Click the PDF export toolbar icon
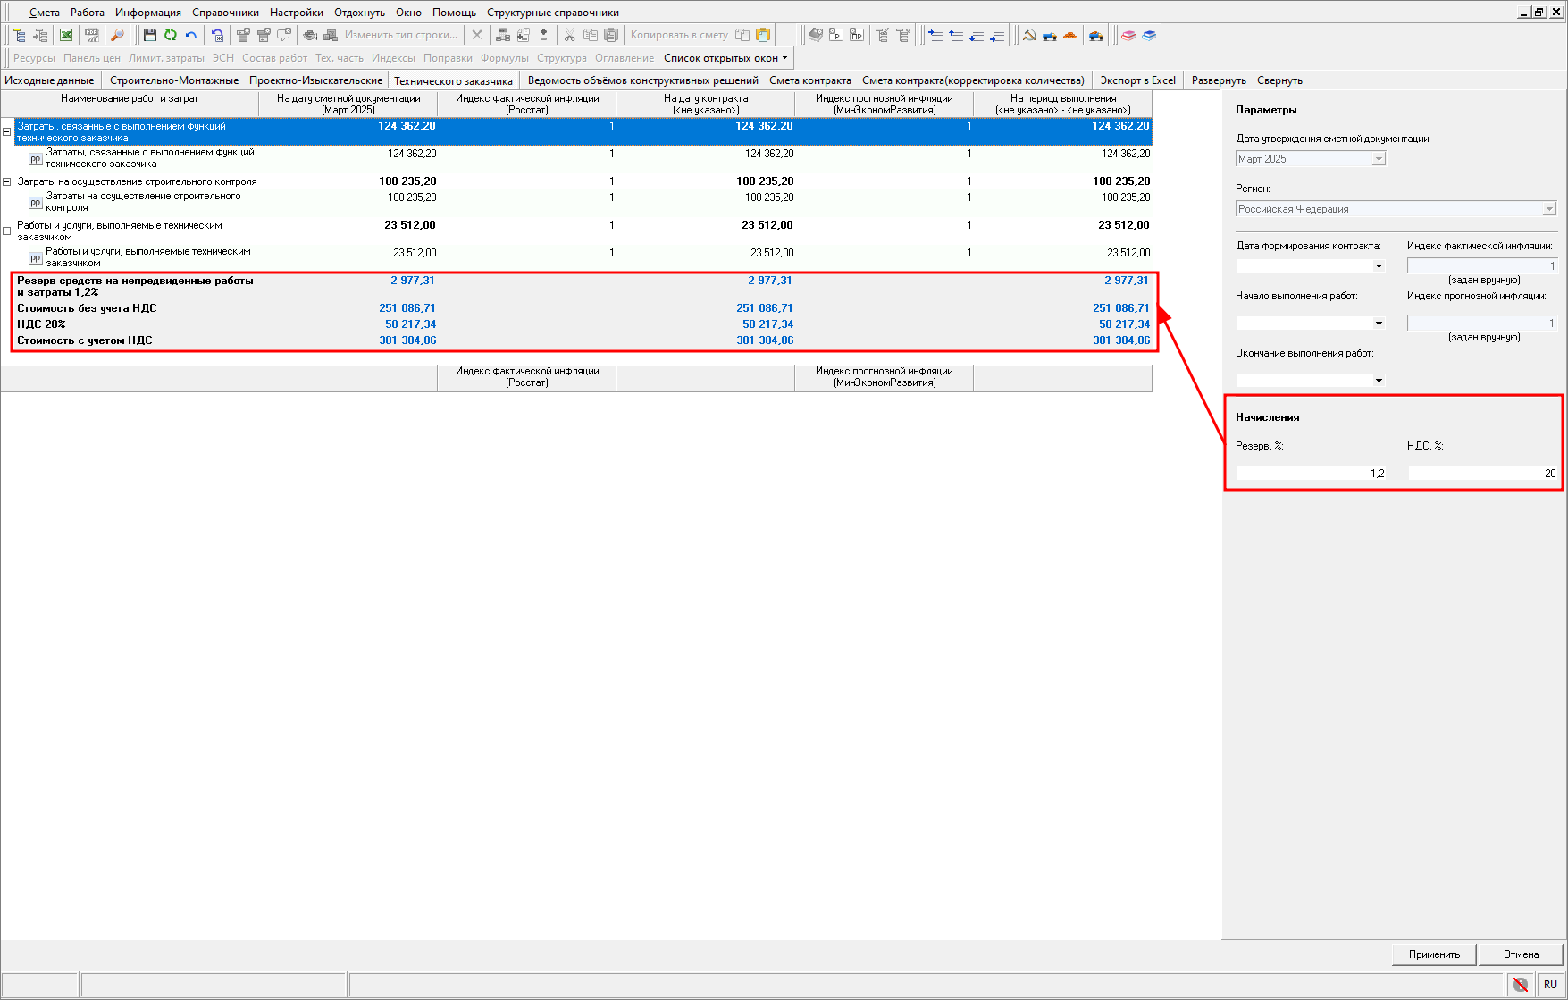 pos(91,35)
